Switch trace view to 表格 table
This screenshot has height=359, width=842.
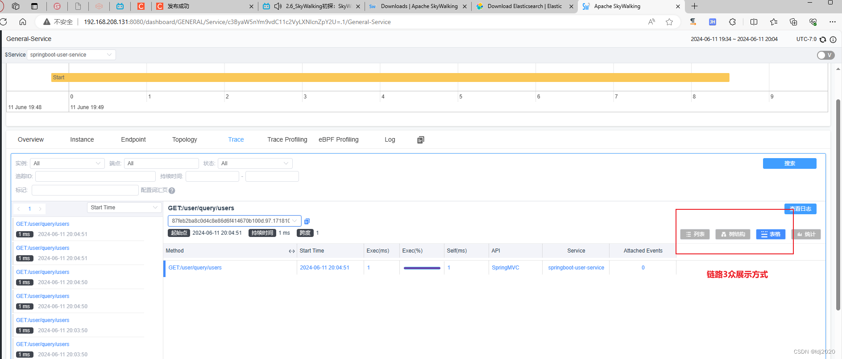point(771,234)
